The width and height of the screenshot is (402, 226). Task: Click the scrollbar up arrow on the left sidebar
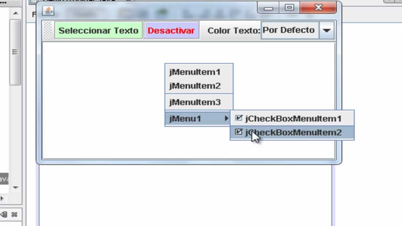click(x=15, y=13)
